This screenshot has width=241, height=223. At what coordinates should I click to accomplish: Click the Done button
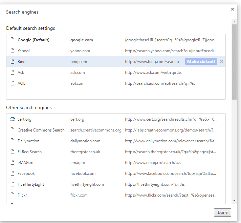tap(222, 212)
